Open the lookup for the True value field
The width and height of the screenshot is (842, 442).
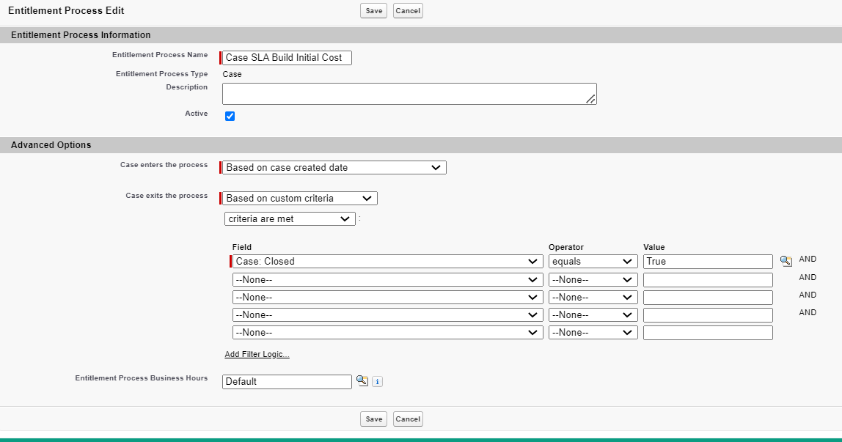784,262
